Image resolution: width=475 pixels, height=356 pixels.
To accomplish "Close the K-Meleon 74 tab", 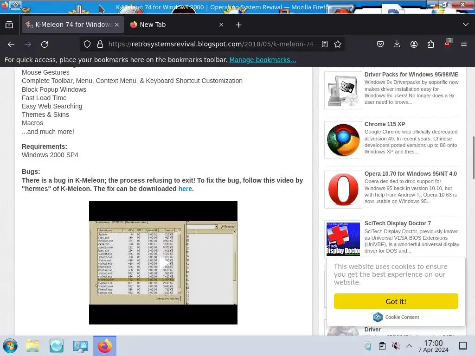I will (x=117, y=25).
